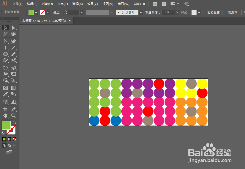Image resolution: width=245 pixels, height=169 pixels.
Task: Select the Scale tool
Action: [x=13, y=68]
